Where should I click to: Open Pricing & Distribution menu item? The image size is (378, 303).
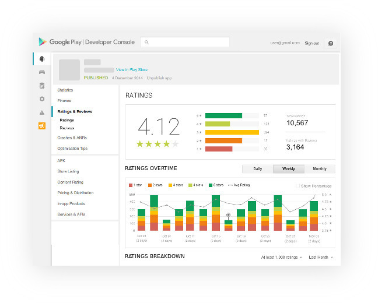(x=75, y=193)
